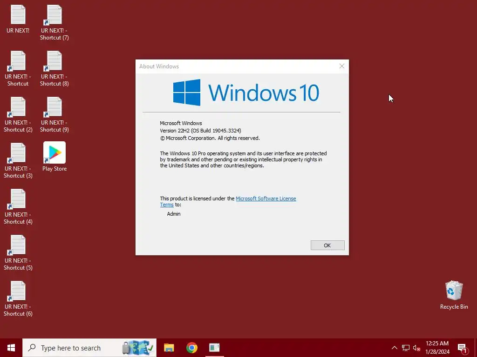Click the About Windows title bar text
Image resolution: width=477 pixels, height=357 pixels.
(159, 66)
